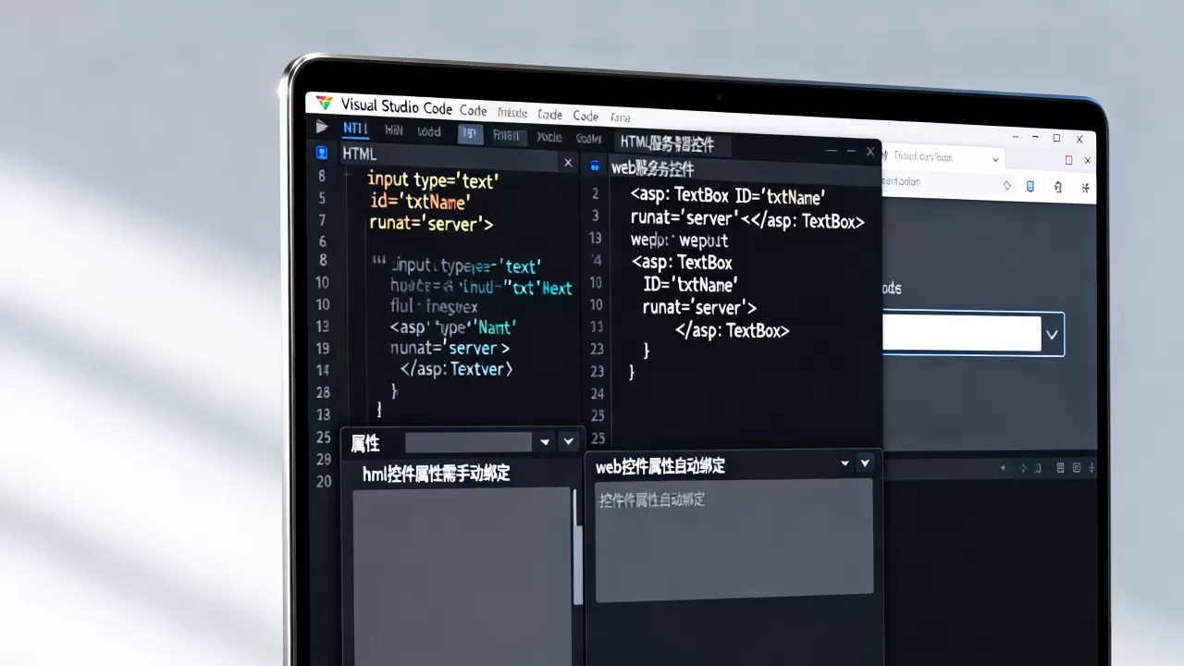The image size is (1184, 666).
Task: Click the red square icon on the browser tab strip
Action: point(1068,160)
